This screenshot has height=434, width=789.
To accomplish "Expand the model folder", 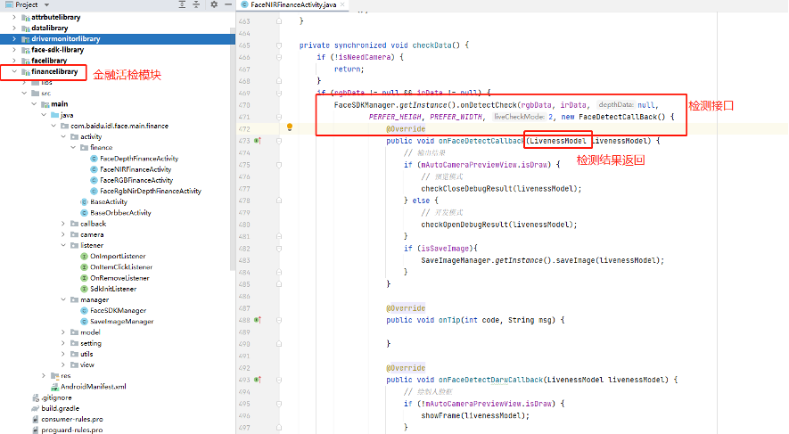I will click(63, 332).
